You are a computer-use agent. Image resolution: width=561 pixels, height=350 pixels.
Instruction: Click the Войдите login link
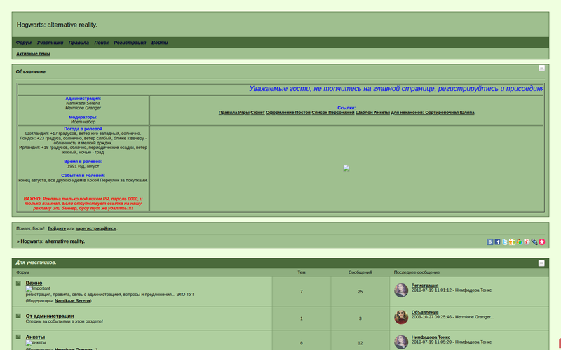pos(57,228)
